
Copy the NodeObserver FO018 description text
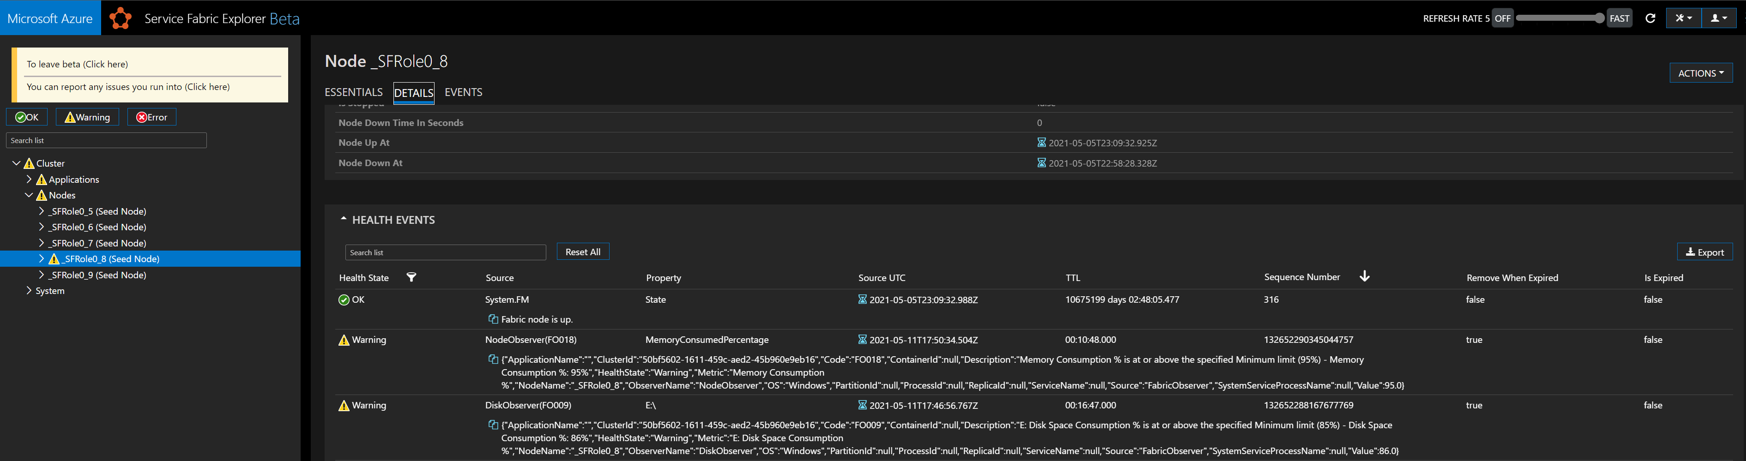pos(494,359)
